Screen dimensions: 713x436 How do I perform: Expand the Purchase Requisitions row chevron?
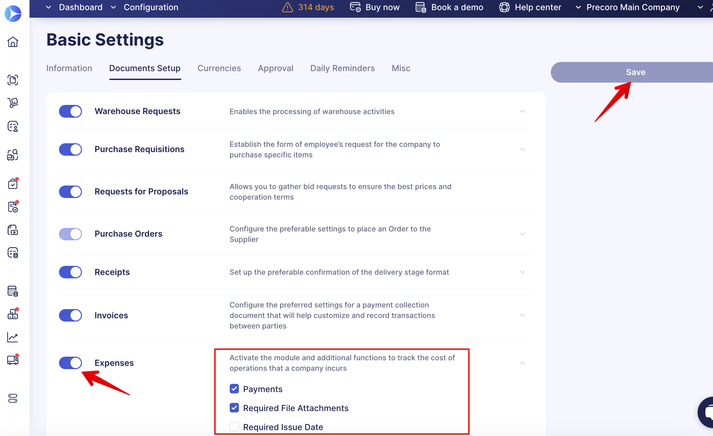pos(522,149)
